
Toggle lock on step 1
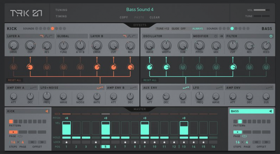click(x=67, y=142)
